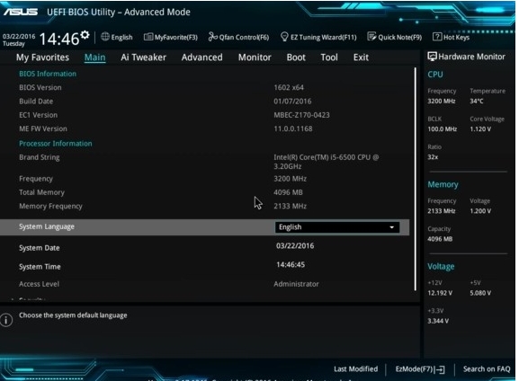Click the System Time label
Image resolution: width=519 pixels, height=381 pixels.
coord(40,267)
